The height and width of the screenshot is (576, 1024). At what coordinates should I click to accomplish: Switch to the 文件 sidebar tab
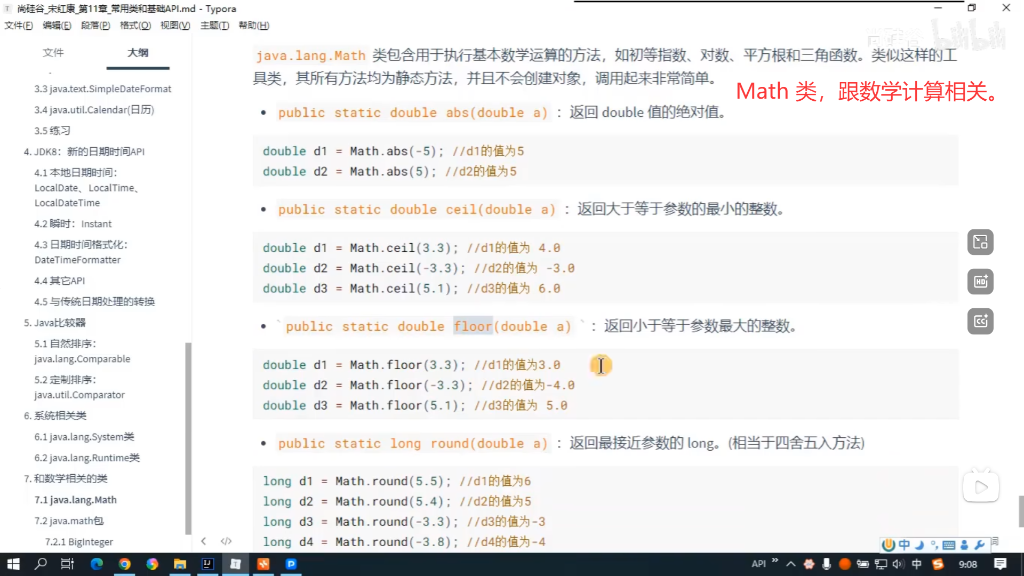point(53,52)
